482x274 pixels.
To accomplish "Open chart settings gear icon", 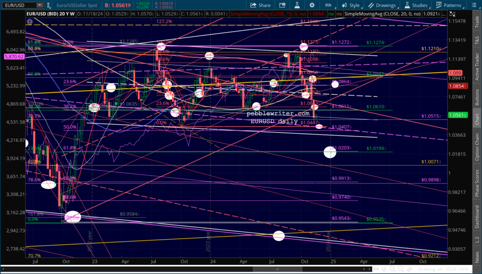I will tap(312, 5).
